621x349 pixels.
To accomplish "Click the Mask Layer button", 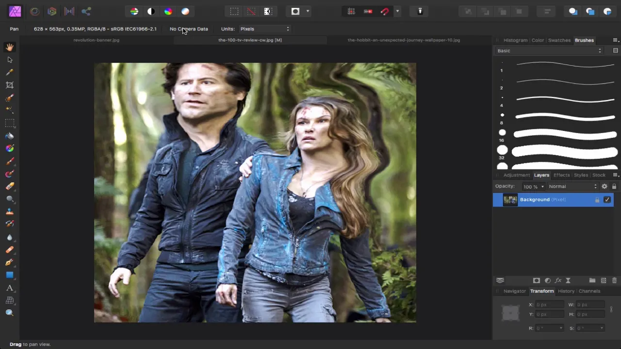I will (537, 281).
